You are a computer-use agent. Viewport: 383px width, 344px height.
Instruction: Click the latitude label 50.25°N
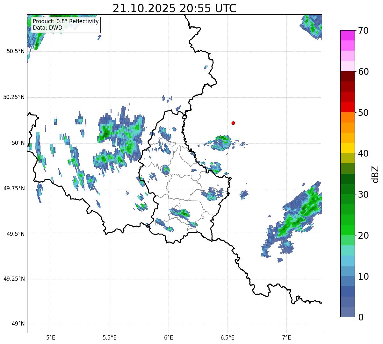[x=14, y=97]
